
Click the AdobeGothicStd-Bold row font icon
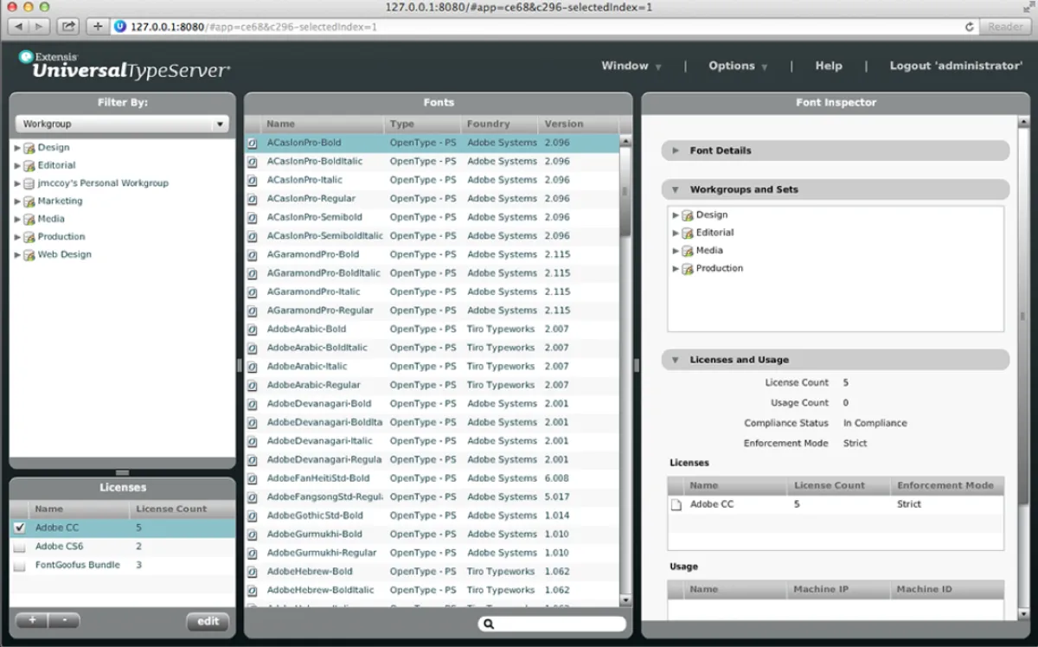253,516
